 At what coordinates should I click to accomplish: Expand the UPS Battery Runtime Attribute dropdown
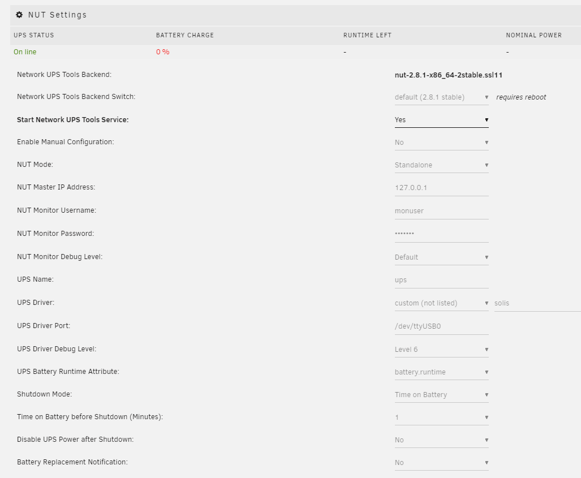(x=441, y=372)
